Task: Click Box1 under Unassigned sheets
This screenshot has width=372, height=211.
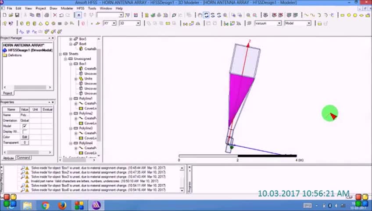Action: click(x=82, y=64)
